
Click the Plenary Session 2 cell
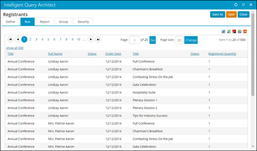[x=145, y=108]
